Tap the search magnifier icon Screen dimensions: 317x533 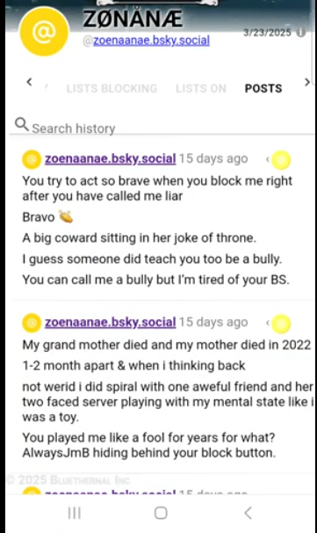pos(22,125)
